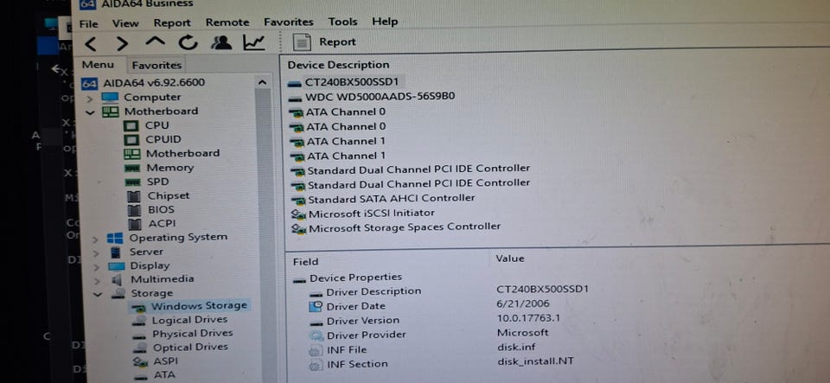
Task: Select the Driver Version field row
Action: (362, 321)
